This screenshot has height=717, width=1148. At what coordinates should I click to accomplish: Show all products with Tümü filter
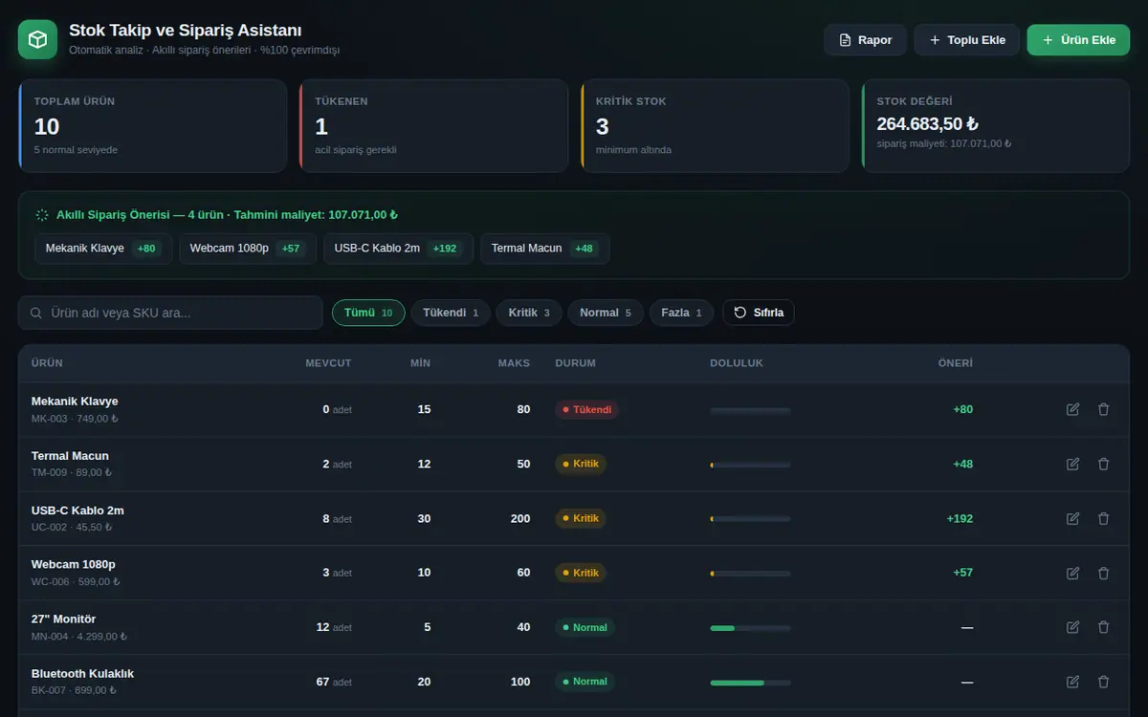coord(368,313)
